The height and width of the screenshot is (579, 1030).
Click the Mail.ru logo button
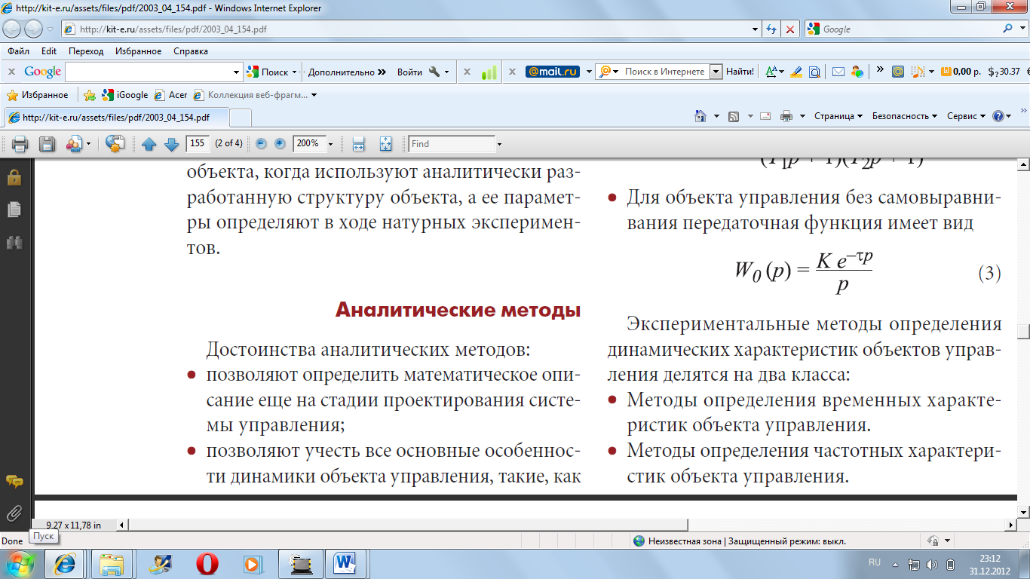553,72
